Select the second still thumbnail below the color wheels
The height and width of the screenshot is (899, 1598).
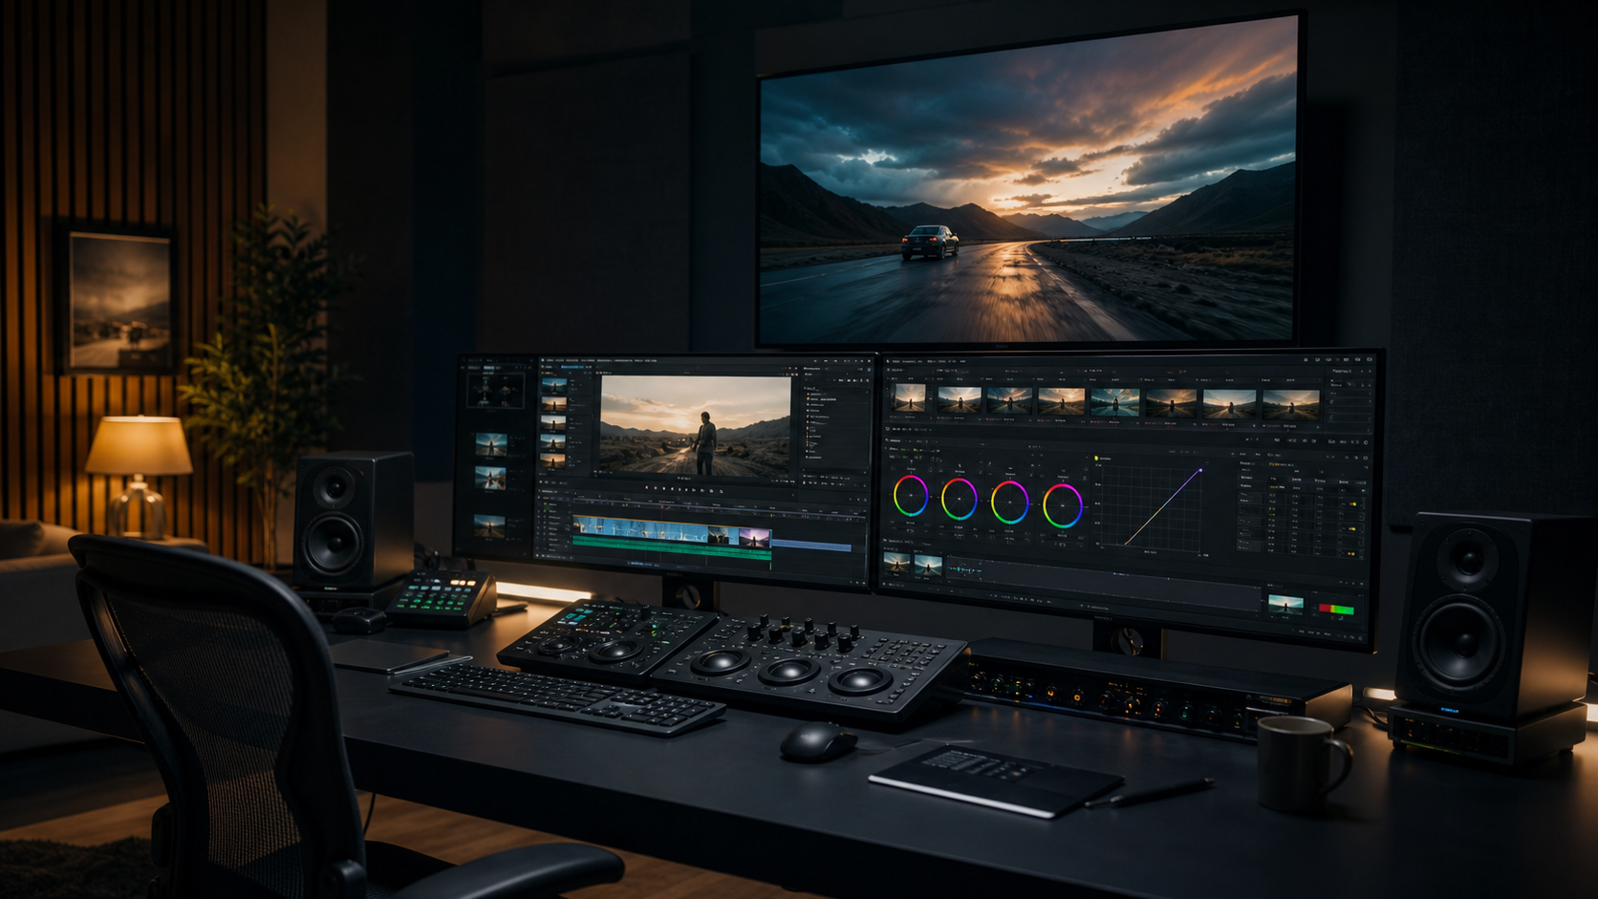tap(928, 567)
